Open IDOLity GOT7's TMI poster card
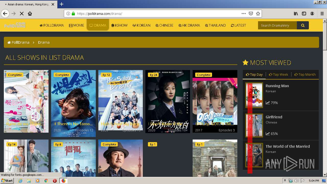 [x=215, y=101]
